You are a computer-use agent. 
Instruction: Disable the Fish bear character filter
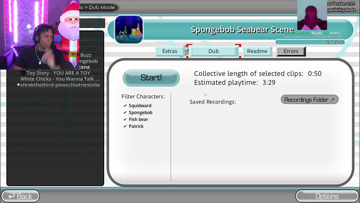pyautogui.click(x=136, y=119)
